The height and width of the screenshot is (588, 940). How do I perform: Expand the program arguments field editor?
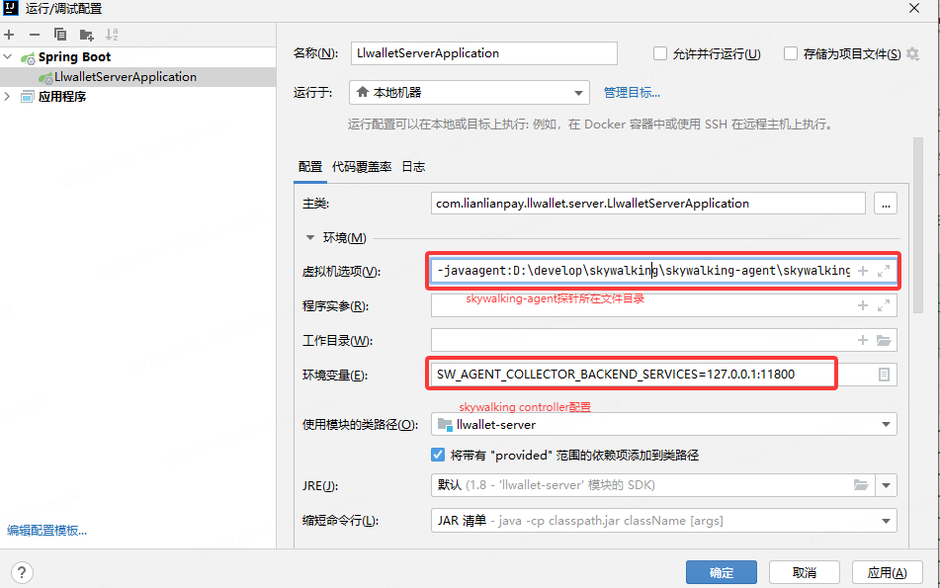(x=884, y=305)
